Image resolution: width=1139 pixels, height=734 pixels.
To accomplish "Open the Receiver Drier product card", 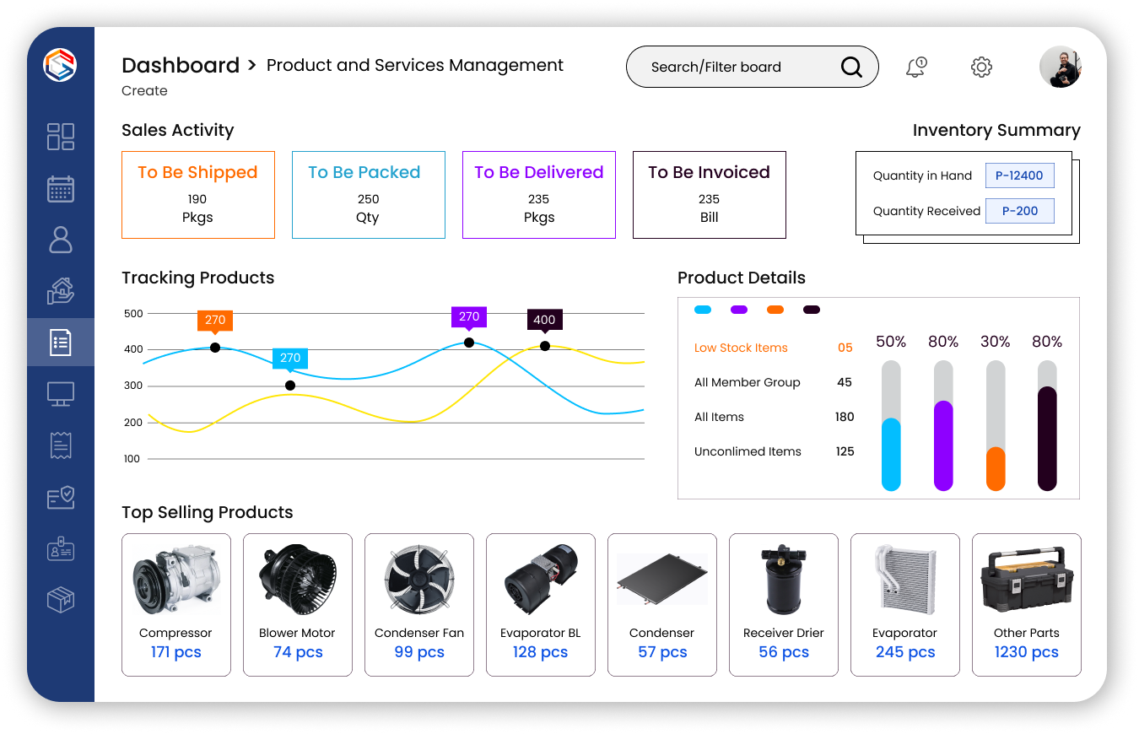I will [x=784, y=605].
